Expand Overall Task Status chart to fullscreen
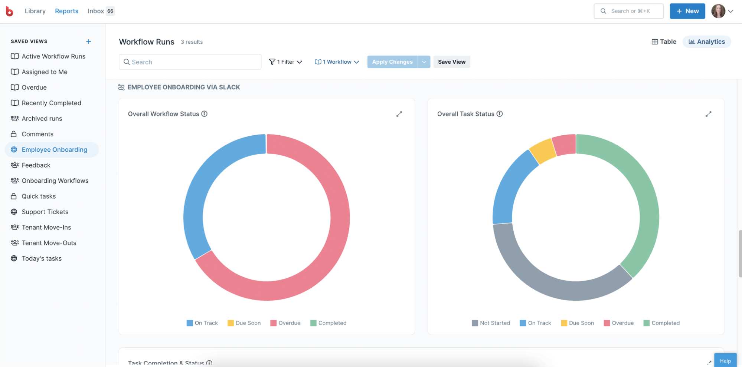This screenshot has height=367, width=742. pyautogui.click(x=708, y=114)
